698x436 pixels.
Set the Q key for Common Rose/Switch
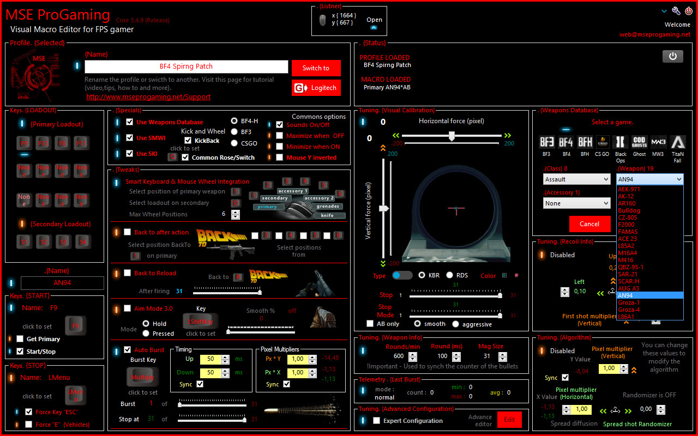tap(172, 157)
